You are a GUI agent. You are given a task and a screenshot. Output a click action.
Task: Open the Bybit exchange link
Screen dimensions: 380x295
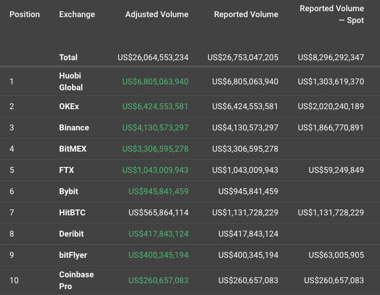click(69, 191)
